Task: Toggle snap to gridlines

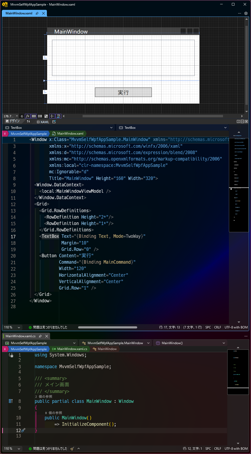Action: click(x=40, y=116)
